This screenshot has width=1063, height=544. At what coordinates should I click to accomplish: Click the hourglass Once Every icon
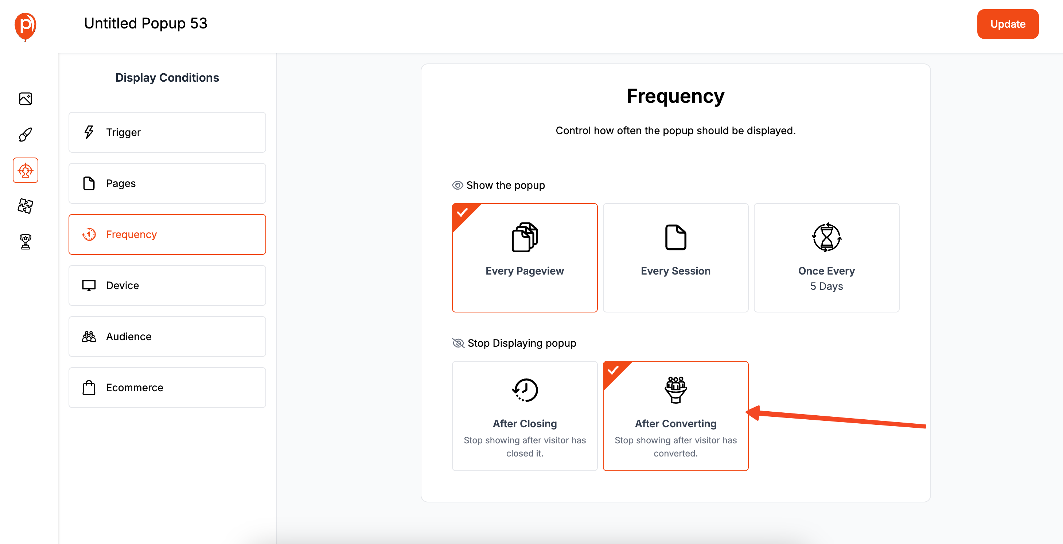[826, 237]
